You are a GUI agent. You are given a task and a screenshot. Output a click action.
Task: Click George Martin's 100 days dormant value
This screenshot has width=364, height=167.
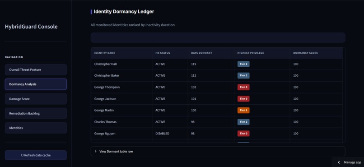click(194, 111)
